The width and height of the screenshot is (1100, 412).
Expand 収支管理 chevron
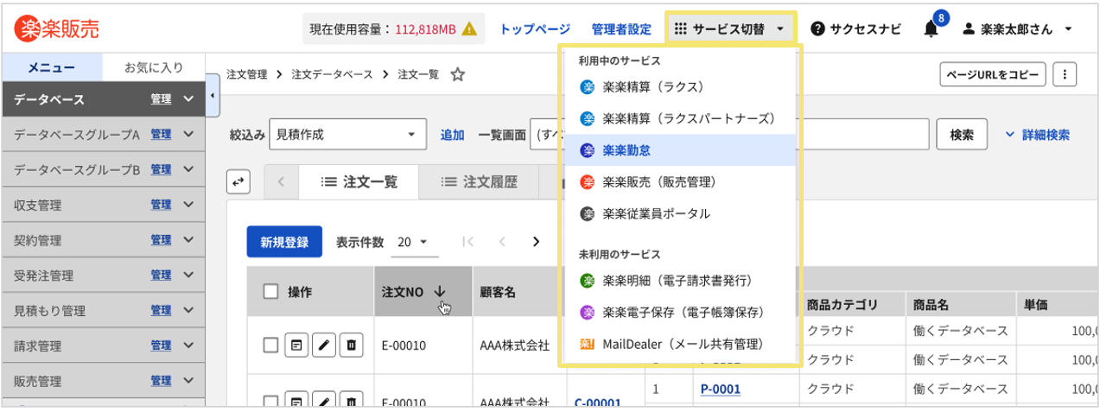tap(189, 206)
